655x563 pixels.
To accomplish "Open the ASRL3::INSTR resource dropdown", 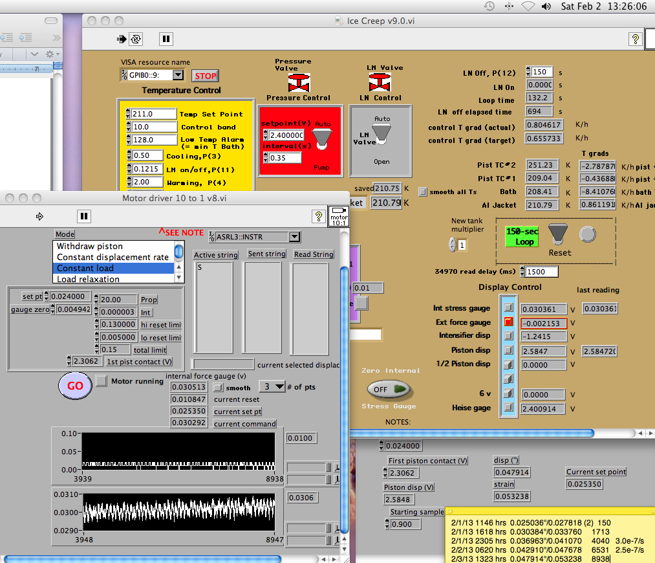I will pyautogui.click(x=295, y=237).
